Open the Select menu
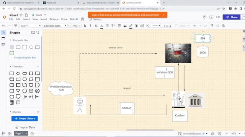The height and width of the screenshot is (137, 245). coord(26,19)
